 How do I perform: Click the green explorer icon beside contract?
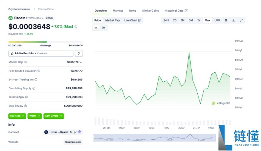[x=75, y=132]
